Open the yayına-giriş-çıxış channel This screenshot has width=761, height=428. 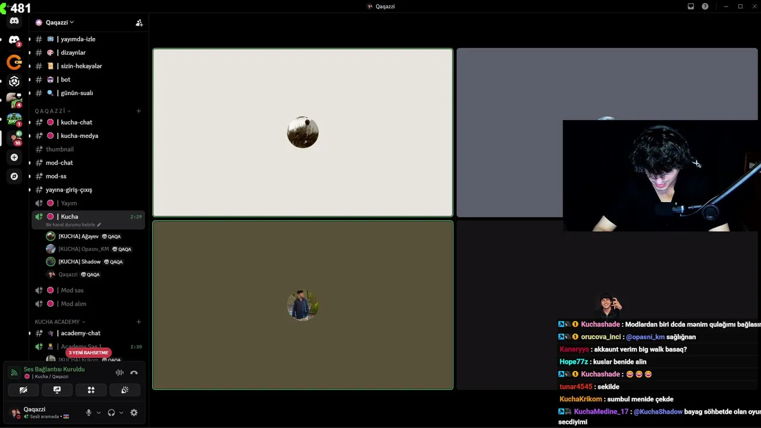click(x=88, y=190)
